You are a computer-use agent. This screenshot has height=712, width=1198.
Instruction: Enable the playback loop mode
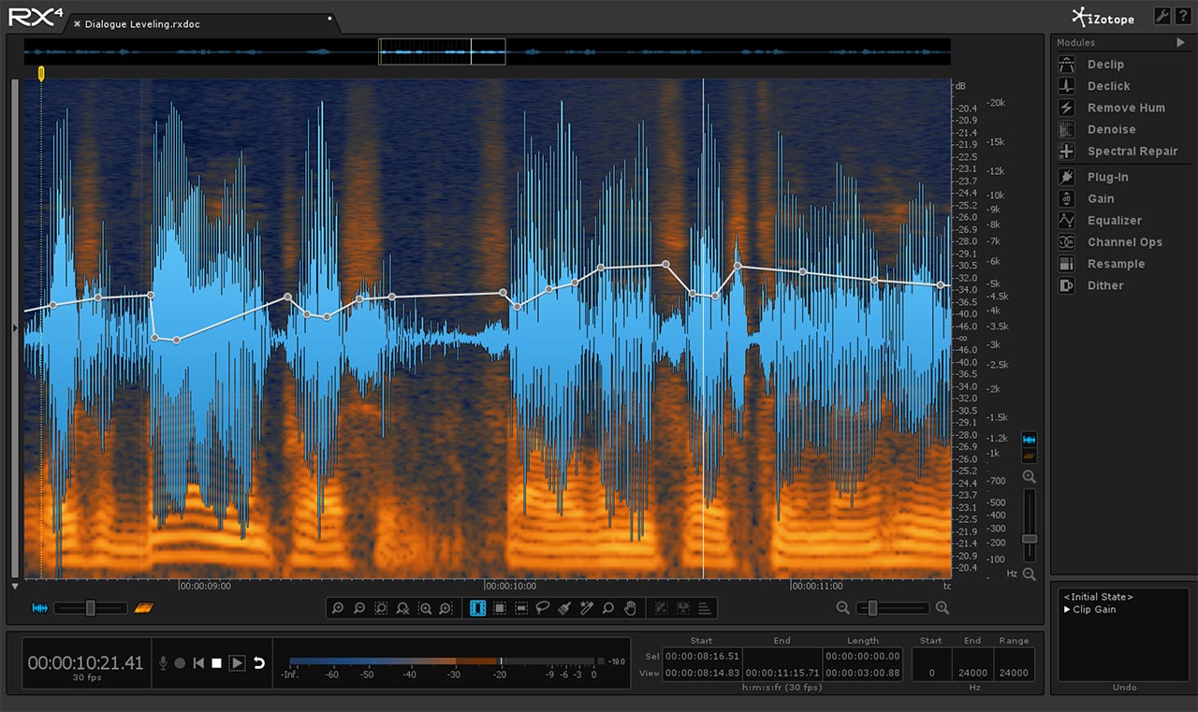click(259, 662)
